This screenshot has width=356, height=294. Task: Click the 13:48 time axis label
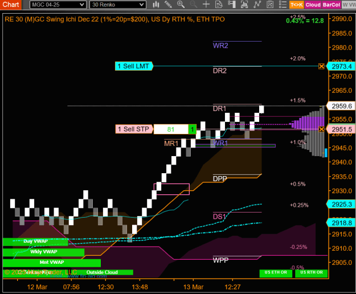coord(140,287)
